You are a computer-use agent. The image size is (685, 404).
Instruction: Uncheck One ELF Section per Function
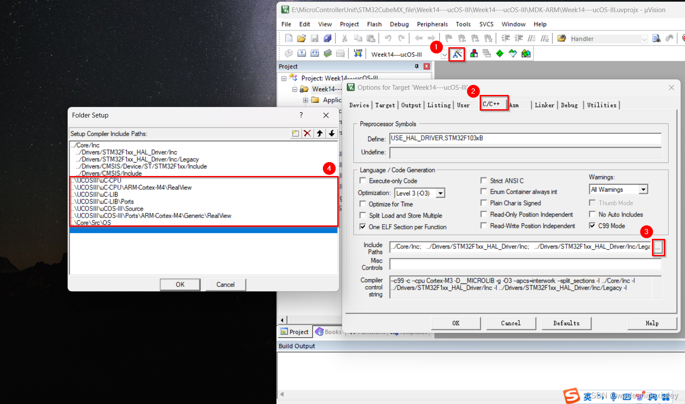coord(363,226)
